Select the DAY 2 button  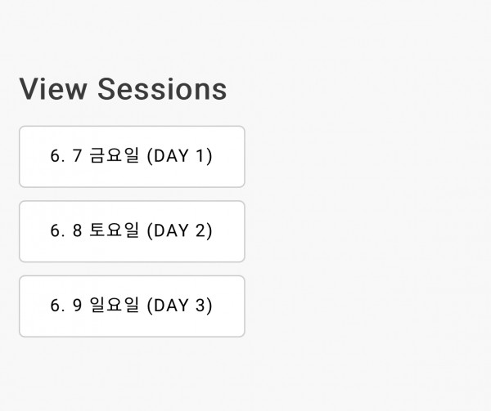pos(132,231)
